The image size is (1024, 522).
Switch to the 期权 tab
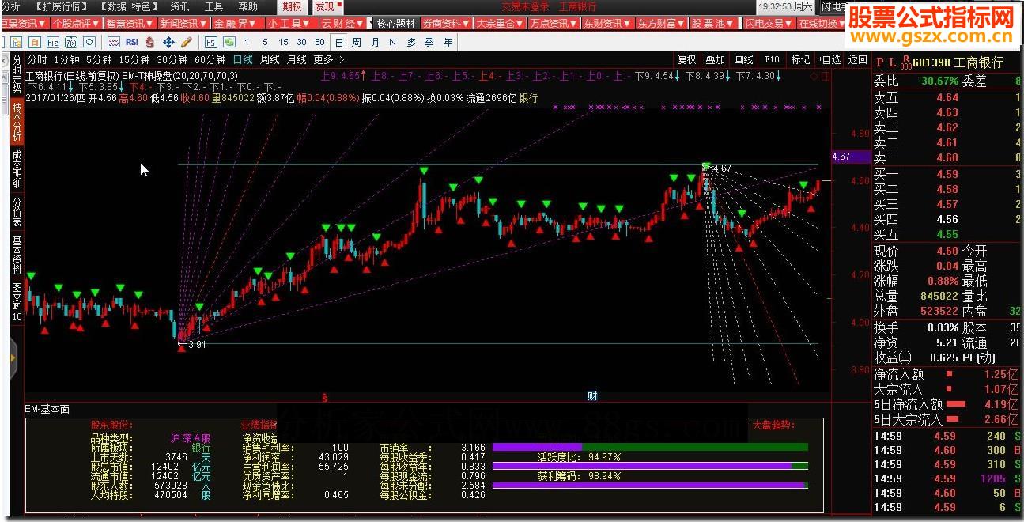coord(292,6)
